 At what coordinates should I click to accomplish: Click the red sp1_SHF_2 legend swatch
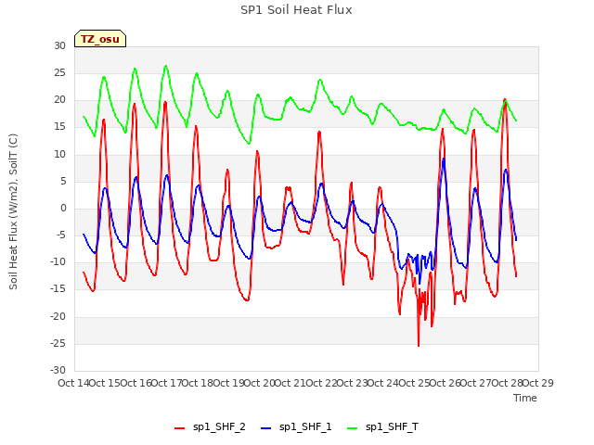tap(179, 428)
